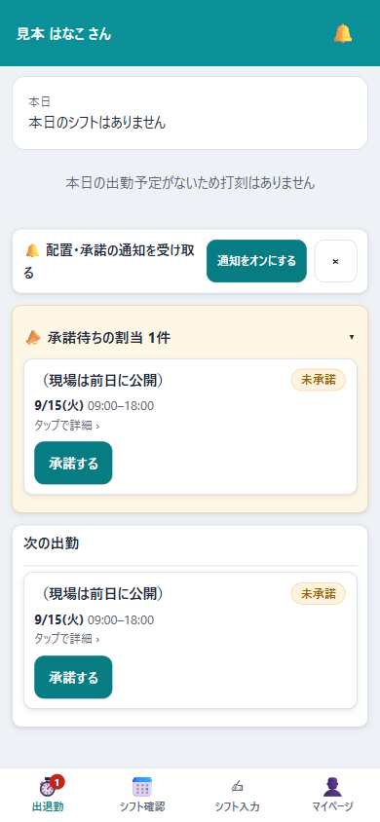Dismiss the notification prompt with × button

tap(335, 261)
